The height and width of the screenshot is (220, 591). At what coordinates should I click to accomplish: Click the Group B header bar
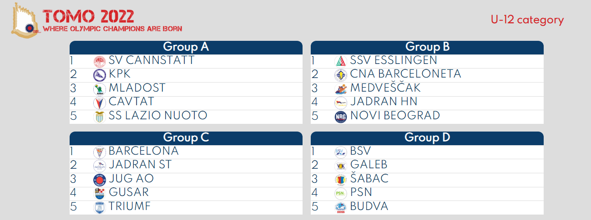tap(427, 47)
